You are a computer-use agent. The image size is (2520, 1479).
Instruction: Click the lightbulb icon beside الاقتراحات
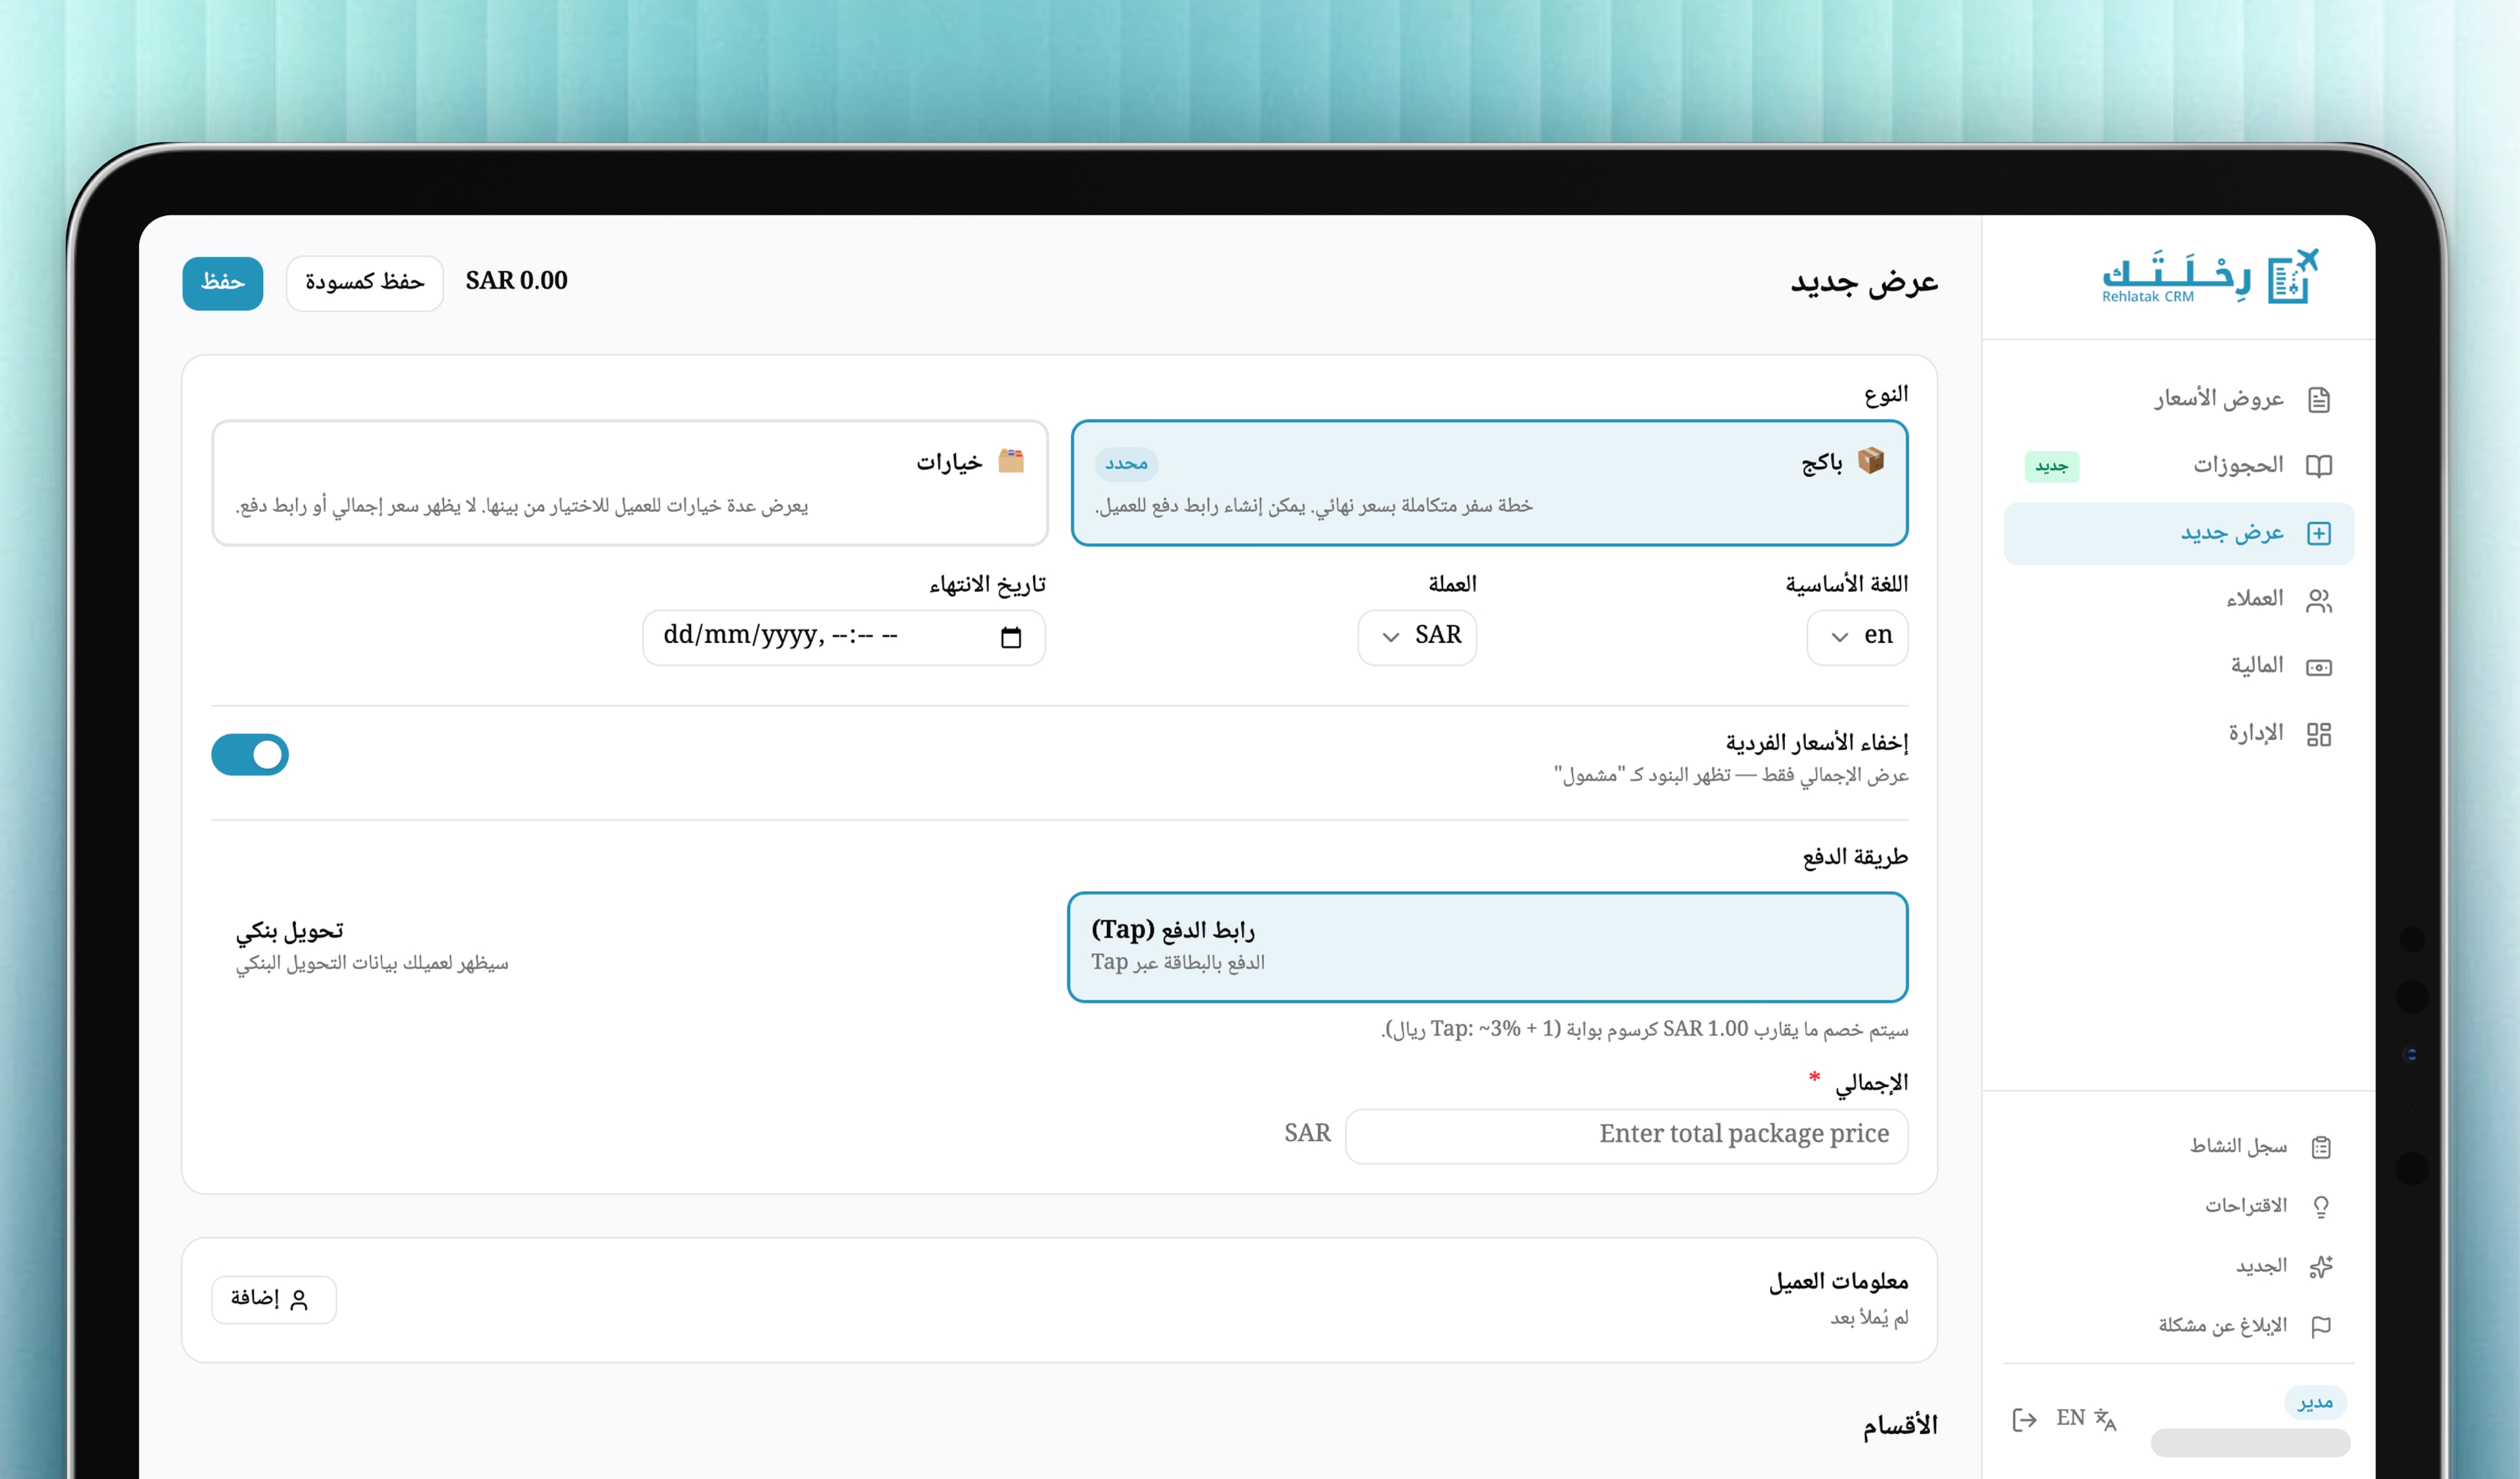2321,1207
